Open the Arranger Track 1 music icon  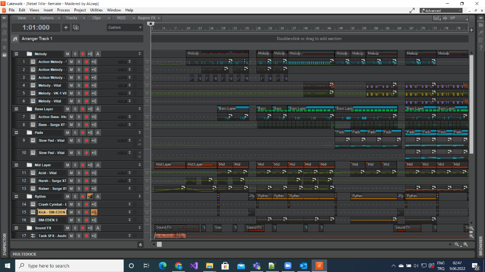(15, 39)
